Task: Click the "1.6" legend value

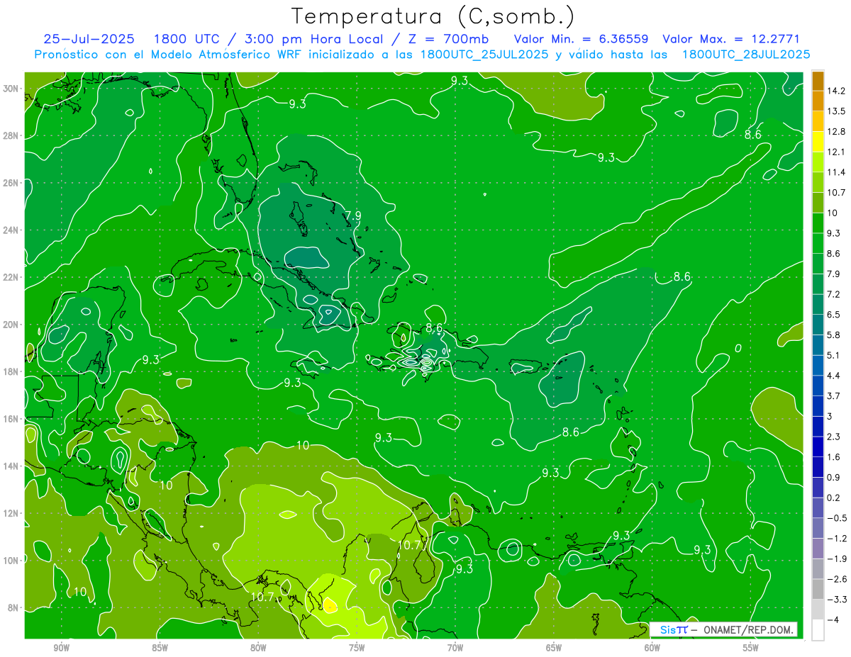Action: pos(833,457)
